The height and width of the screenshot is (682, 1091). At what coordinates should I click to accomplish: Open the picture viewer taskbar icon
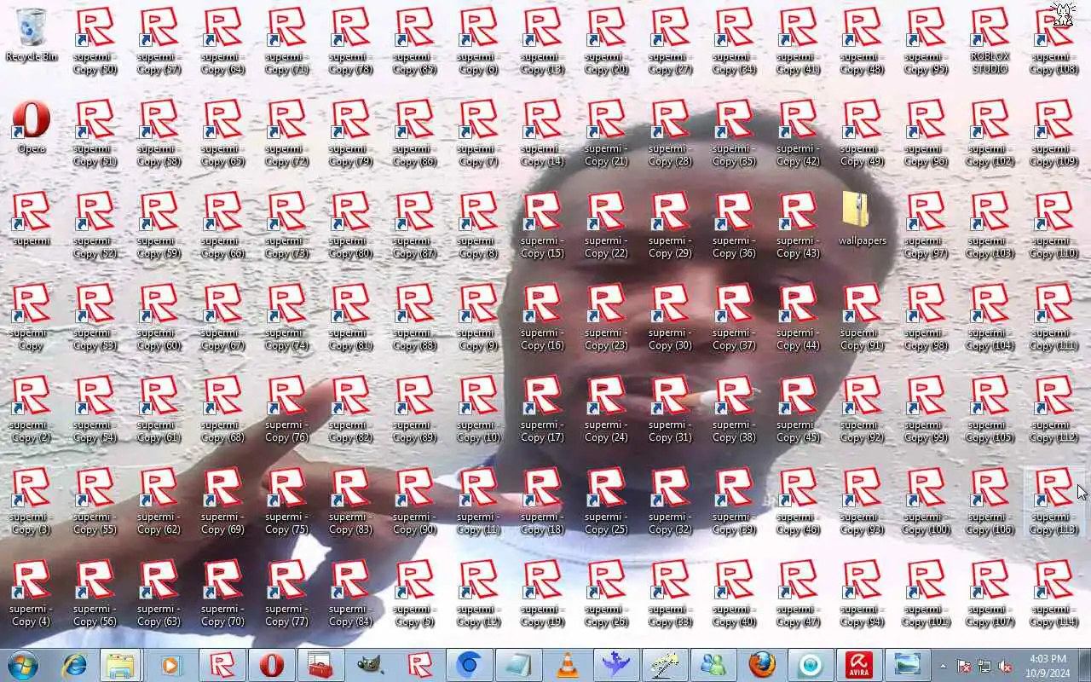pyautogui.click(x=908, y=665)
